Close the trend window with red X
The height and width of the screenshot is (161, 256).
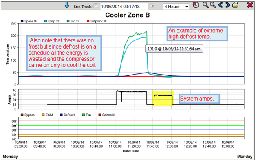point(250,5)
